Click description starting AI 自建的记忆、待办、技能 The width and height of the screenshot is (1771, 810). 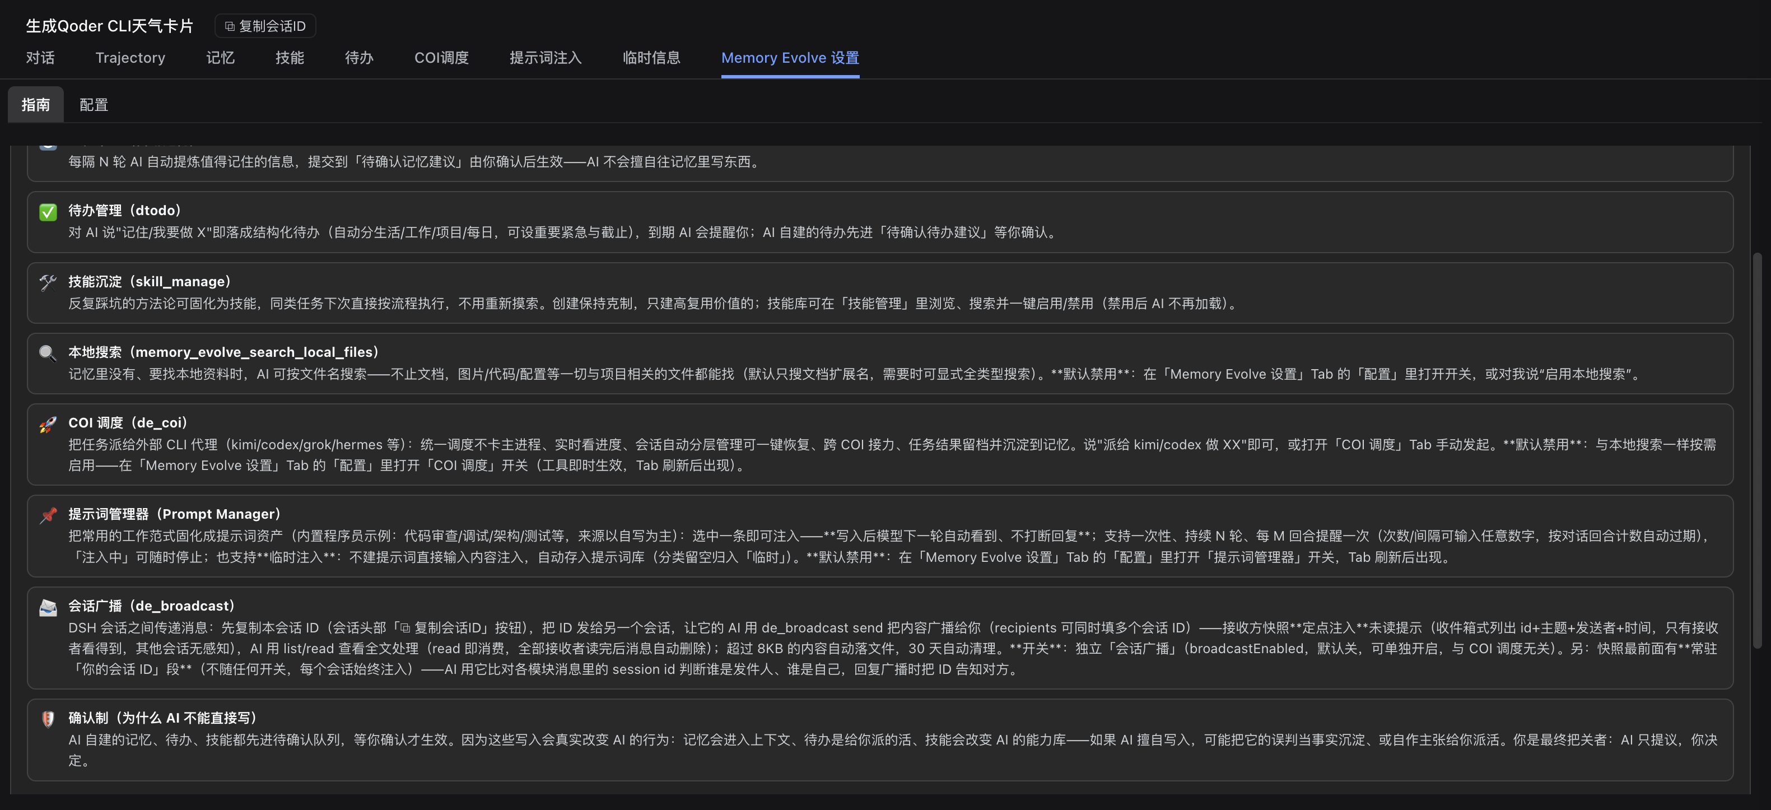(893, 750)
